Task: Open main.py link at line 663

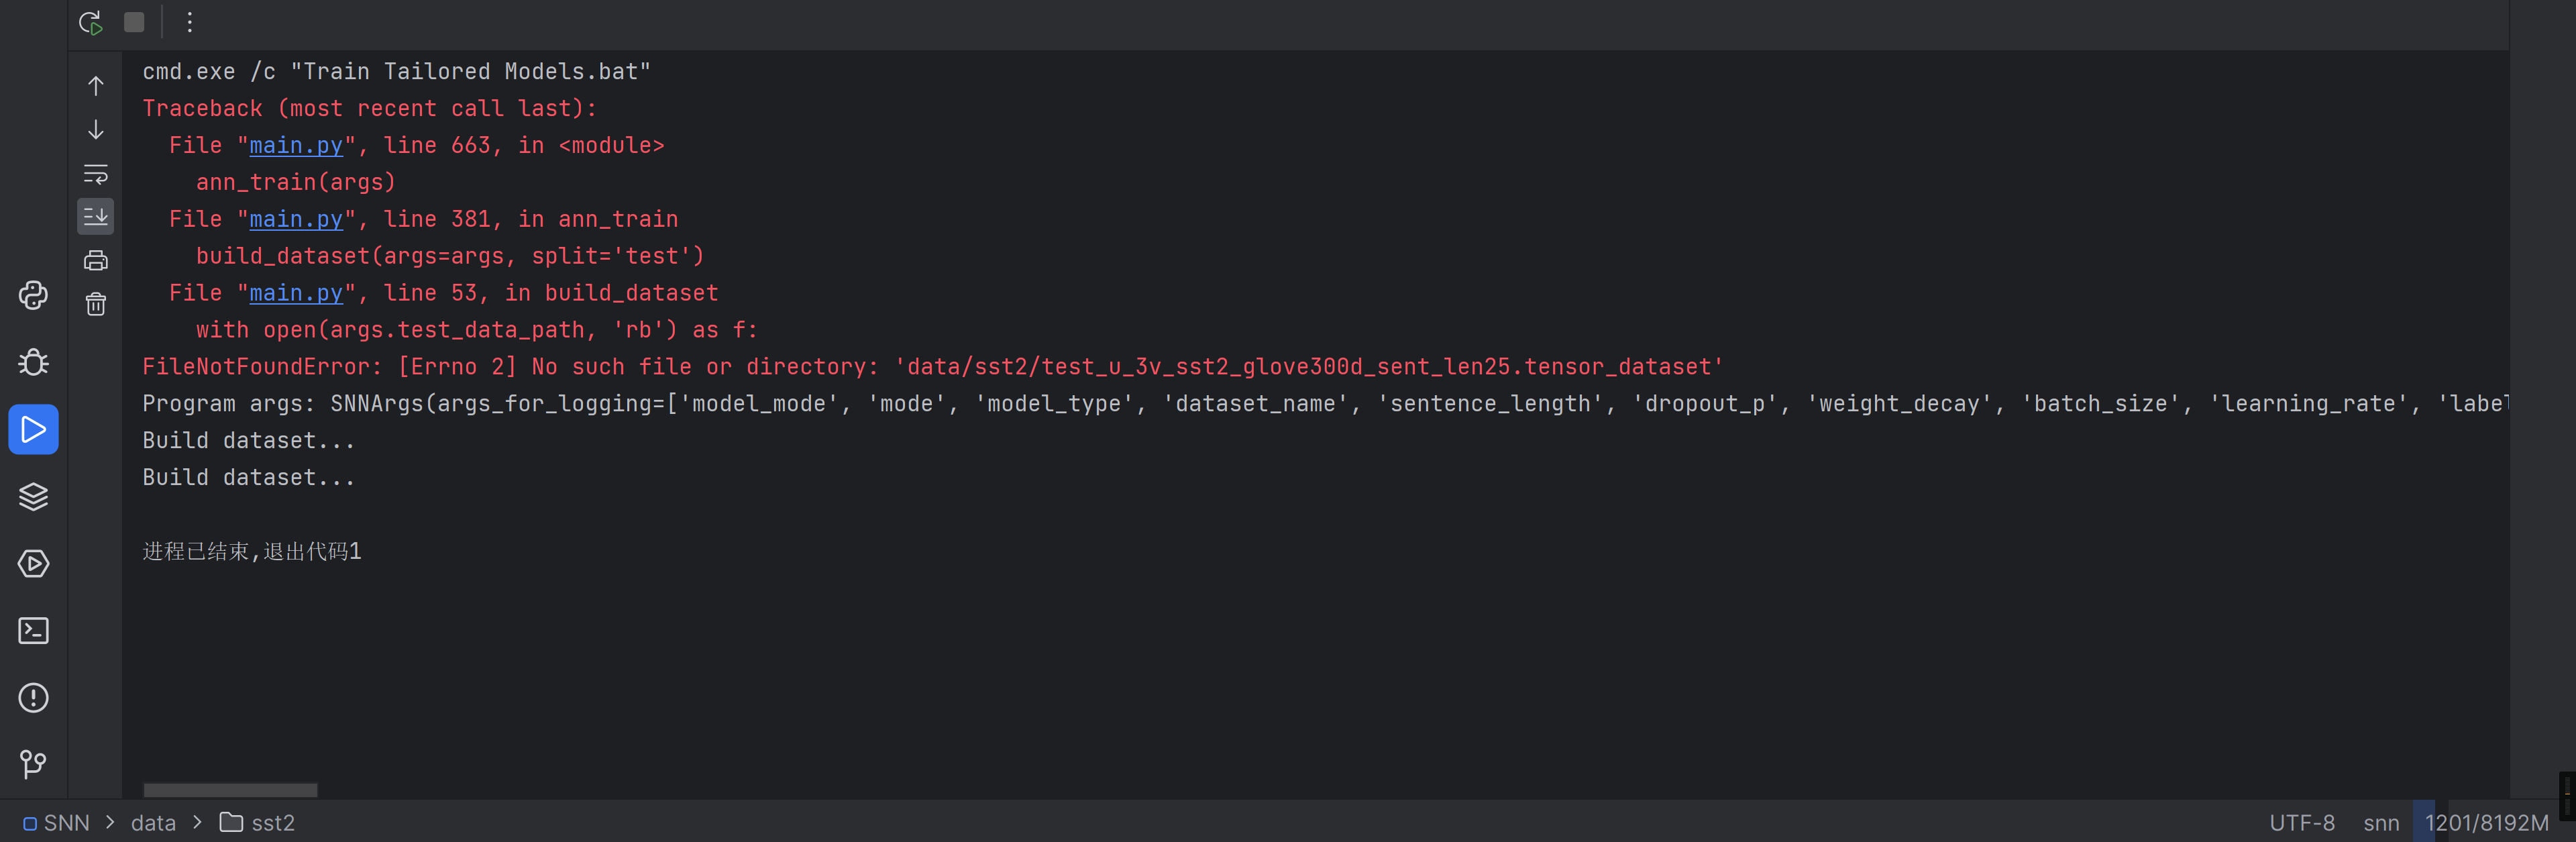Action: point(295,146)
